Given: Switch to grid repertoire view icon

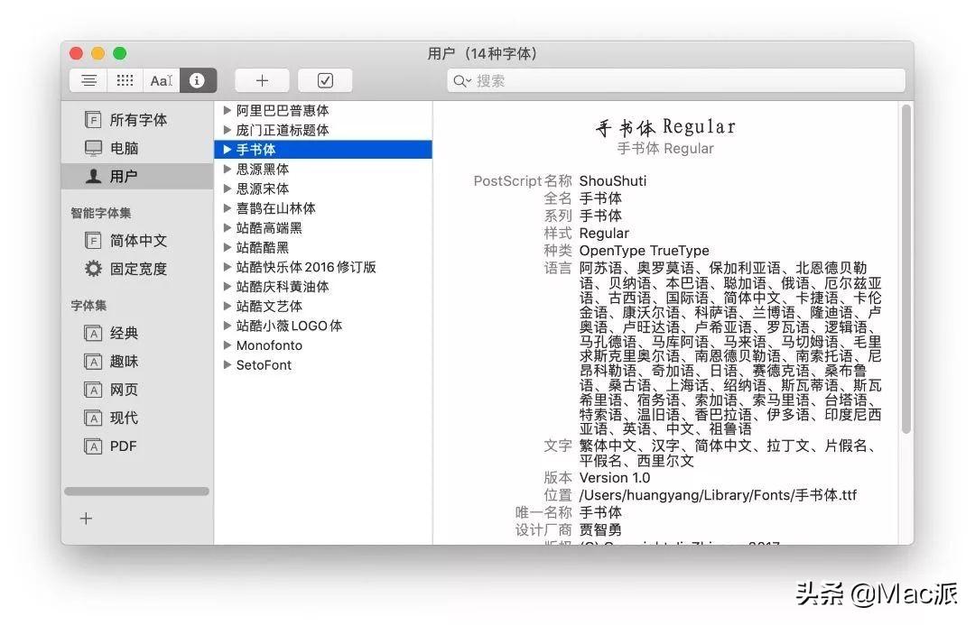Looking at the screenshot, I should coord(125,81).
